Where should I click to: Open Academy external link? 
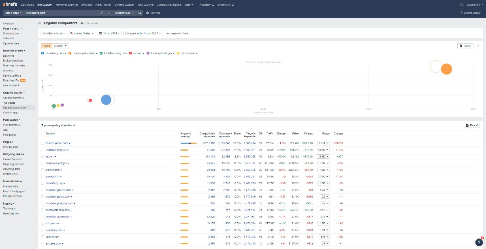point(207,4)
